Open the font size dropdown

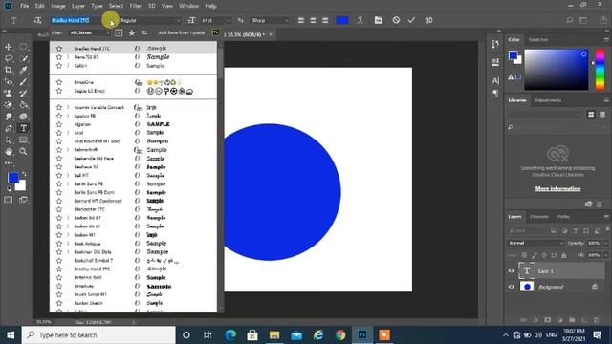point(229,20)
